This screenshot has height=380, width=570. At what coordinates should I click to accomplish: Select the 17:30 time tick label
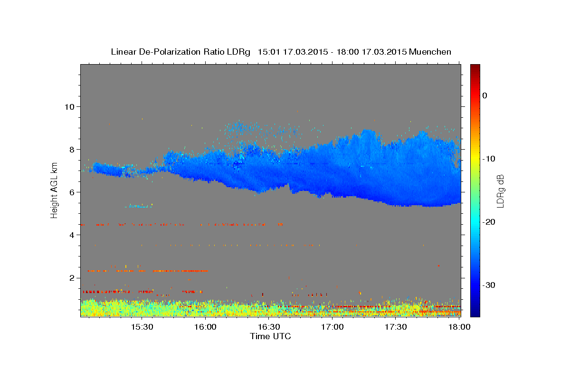click(x=396, y=327)
